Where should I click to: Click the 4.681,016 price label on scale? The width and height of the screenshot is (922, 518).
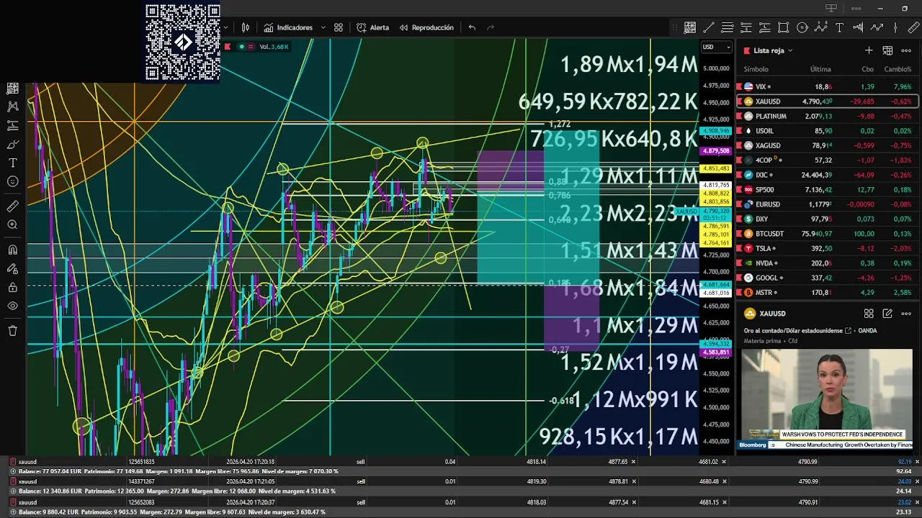(716, 293)
